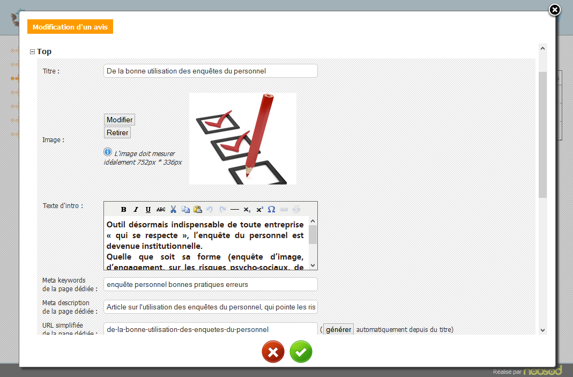Click the générer URL button
The height and width of the screenshot is (377, 573).
coord(338,329)
